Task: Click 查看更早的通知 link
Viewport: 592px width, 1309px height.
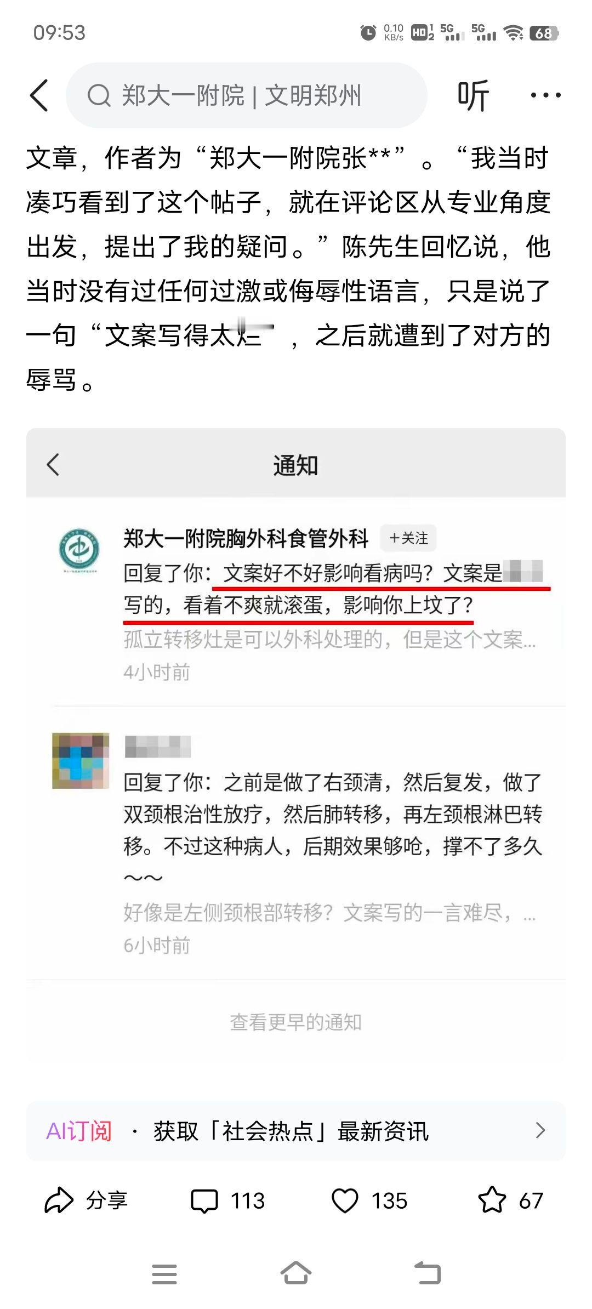Action: [295, 1022]
